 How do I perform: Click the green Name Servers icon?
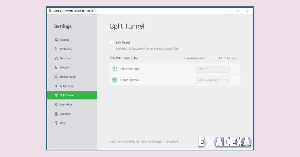[x=115, y=80]
